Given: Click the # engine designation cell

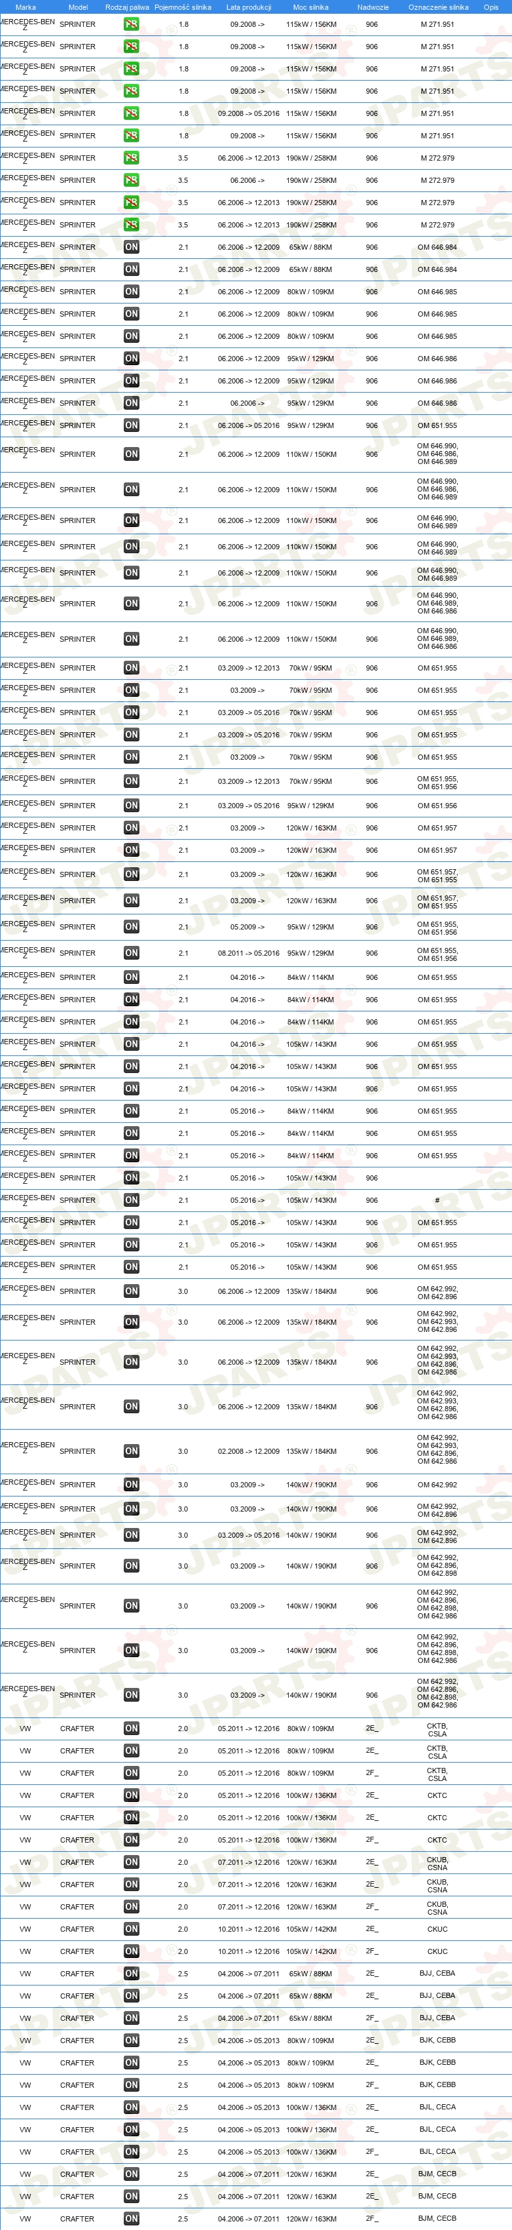Looking at the screenshot, I should 437,1200.
